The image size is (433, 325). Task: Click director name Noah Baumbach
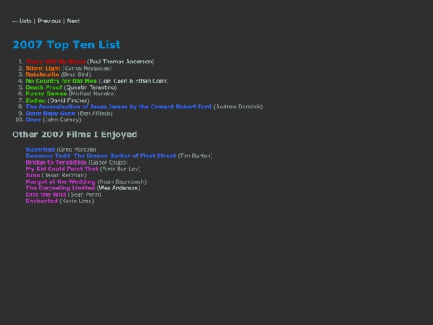122,181
